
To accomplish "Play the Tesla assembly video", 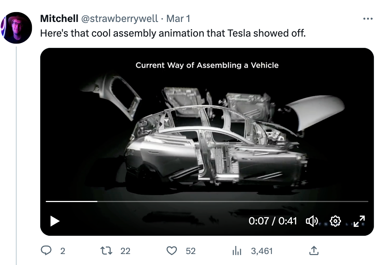I will (x=54, y=221).
